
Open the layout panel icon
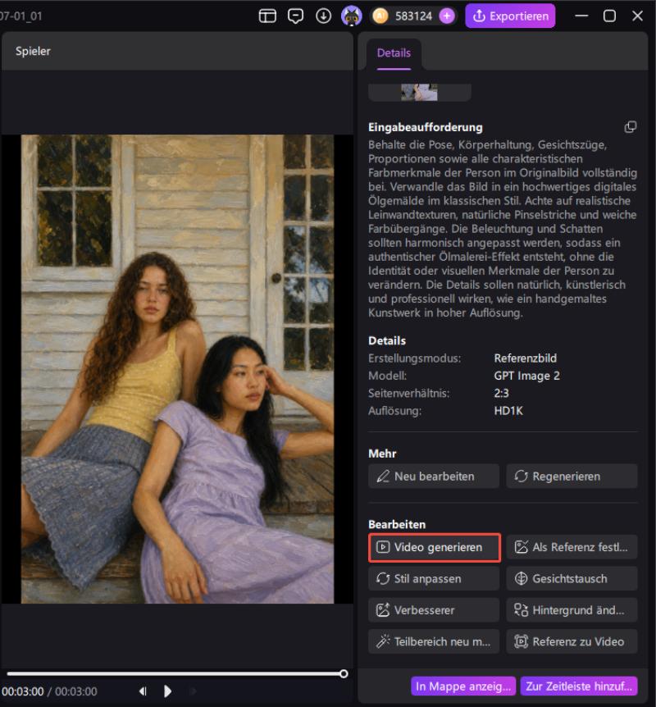pos(267,16)
